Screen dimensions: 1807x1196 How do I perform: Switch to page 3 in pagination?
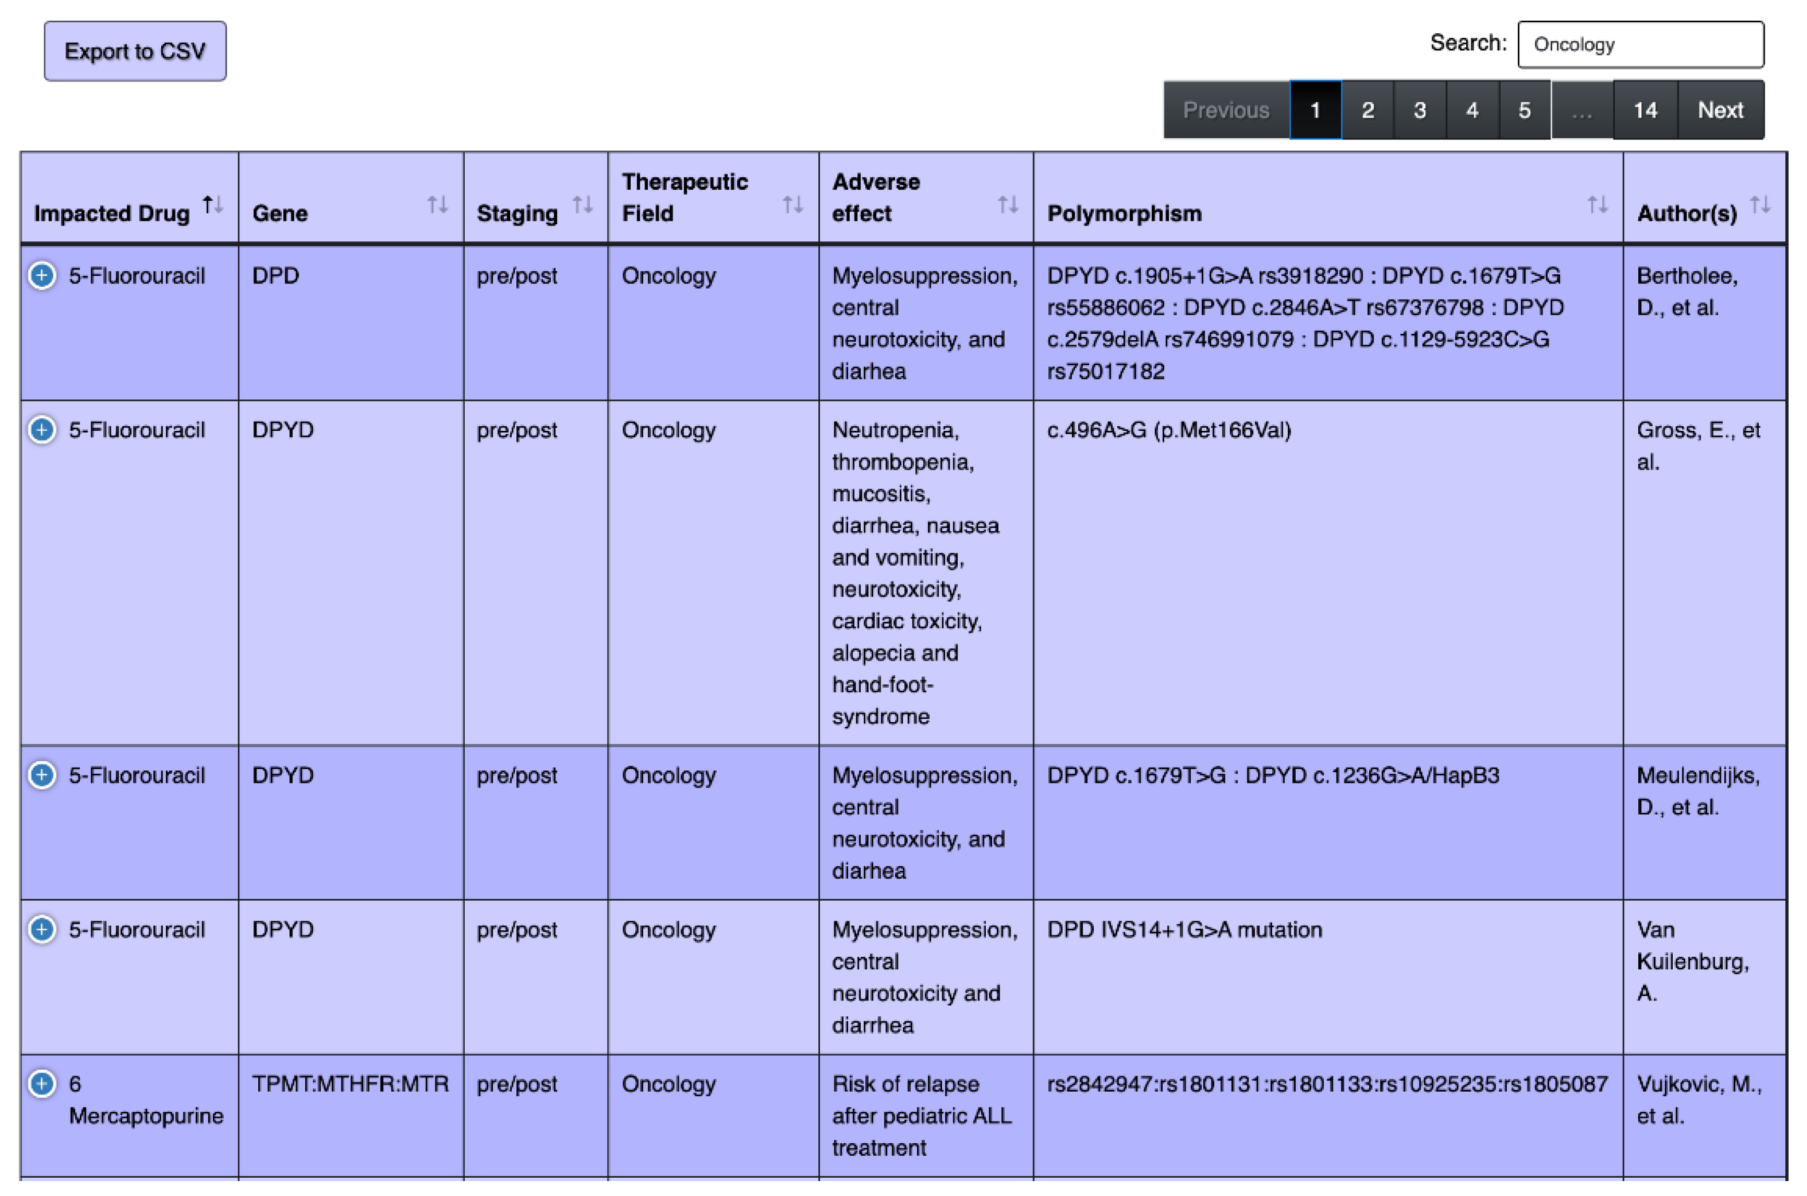click(1419, 111)
